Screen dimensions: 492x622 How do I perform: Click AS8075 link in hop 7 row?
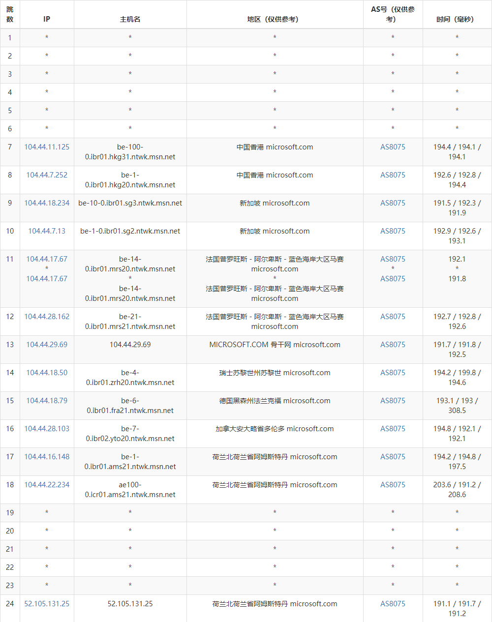(393, 147)
